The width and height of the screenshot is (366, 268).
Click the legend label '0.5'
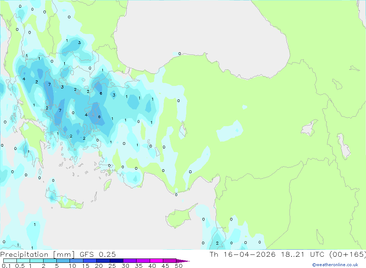tap(20, 266)
